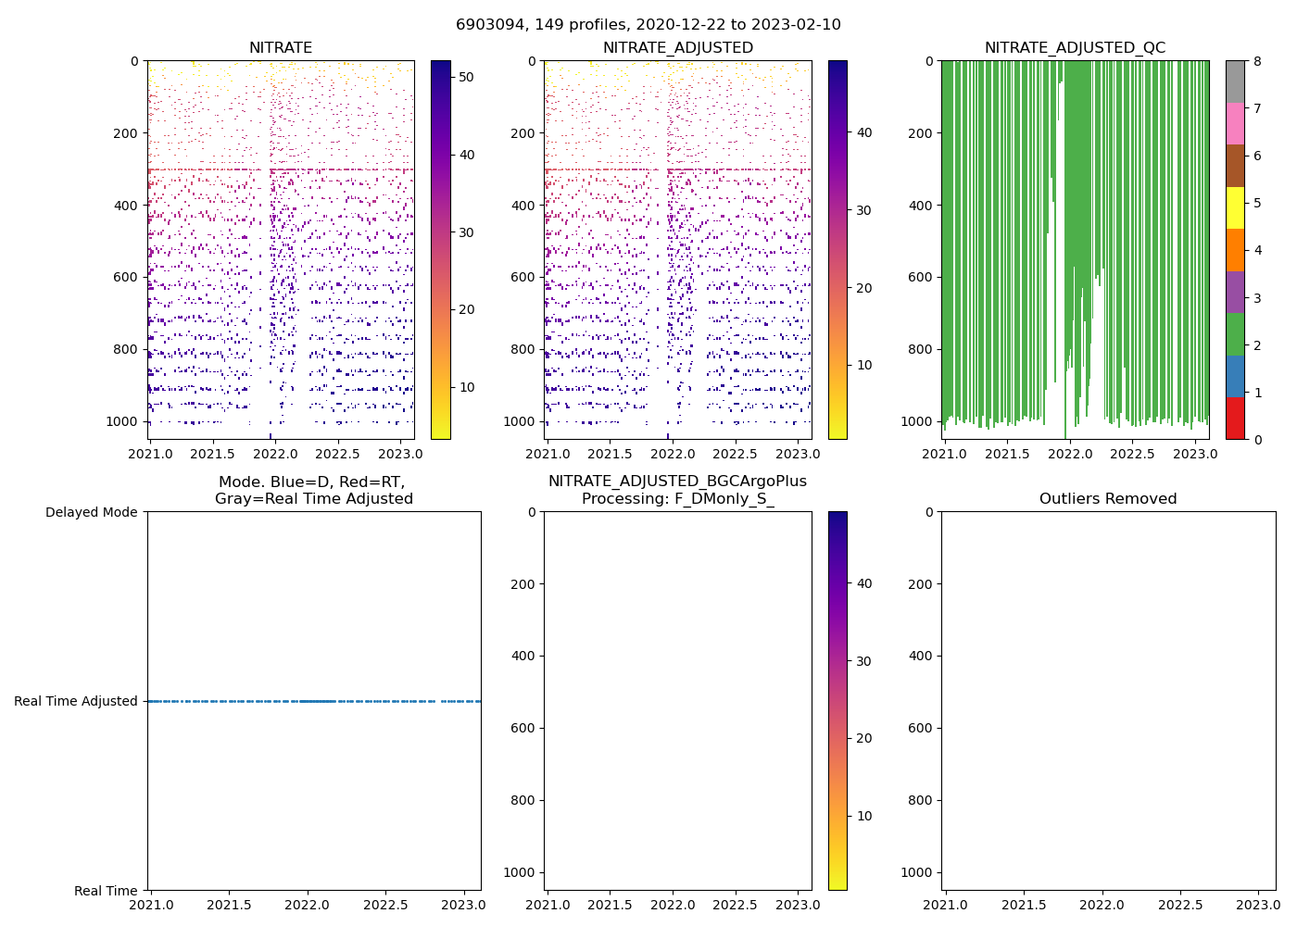Screen dimensions: 1297x926
Task: Click the gray segment of the QC colorbar
Action: pyautogui.click(x=1235, y=81)
